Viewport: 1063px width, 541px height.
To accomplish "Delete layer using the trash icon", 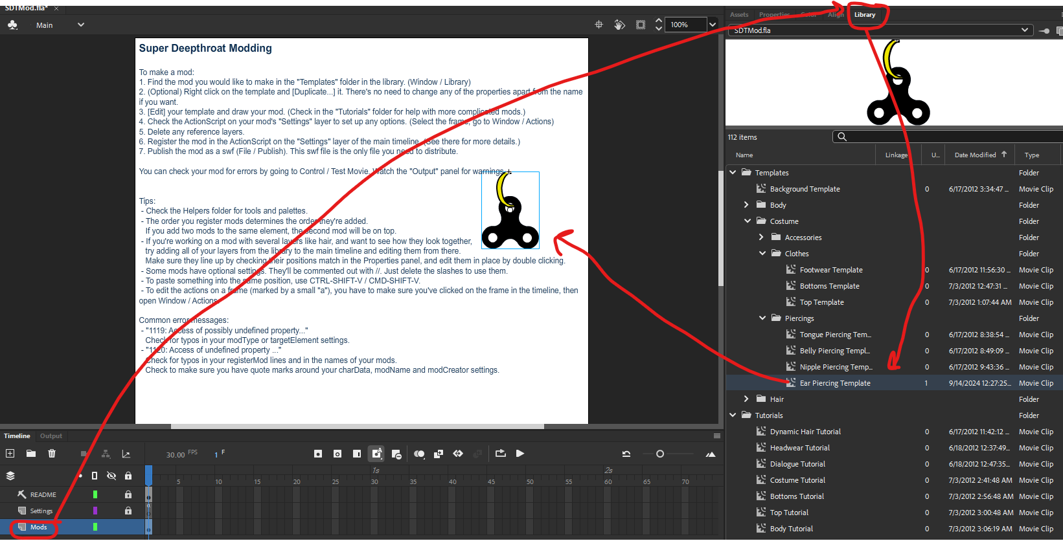I will [x=52, y=454].
